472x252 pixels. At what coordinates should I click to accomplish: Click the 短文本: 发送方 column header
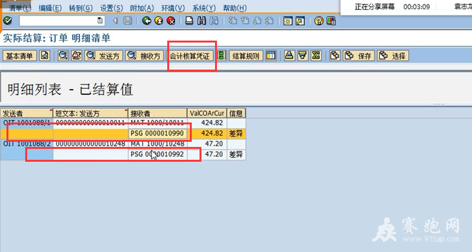[x=90, y=113]
